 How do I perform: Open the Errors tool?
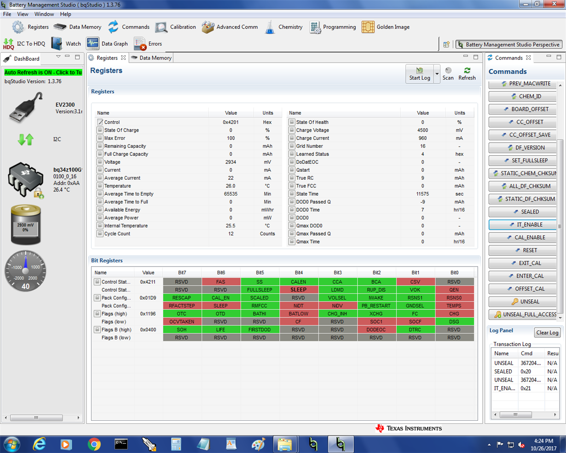pos(148,44)
